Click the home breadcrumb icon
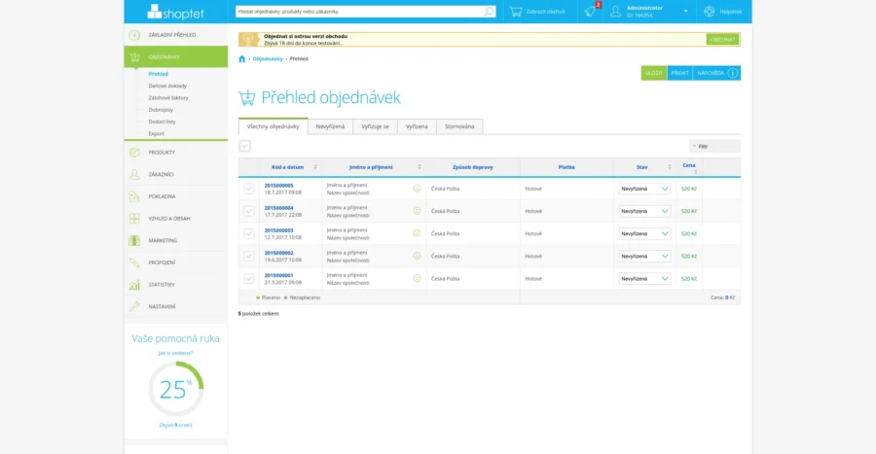The width and height of the screenshot is (876, 454). click(x=242, y=58)
